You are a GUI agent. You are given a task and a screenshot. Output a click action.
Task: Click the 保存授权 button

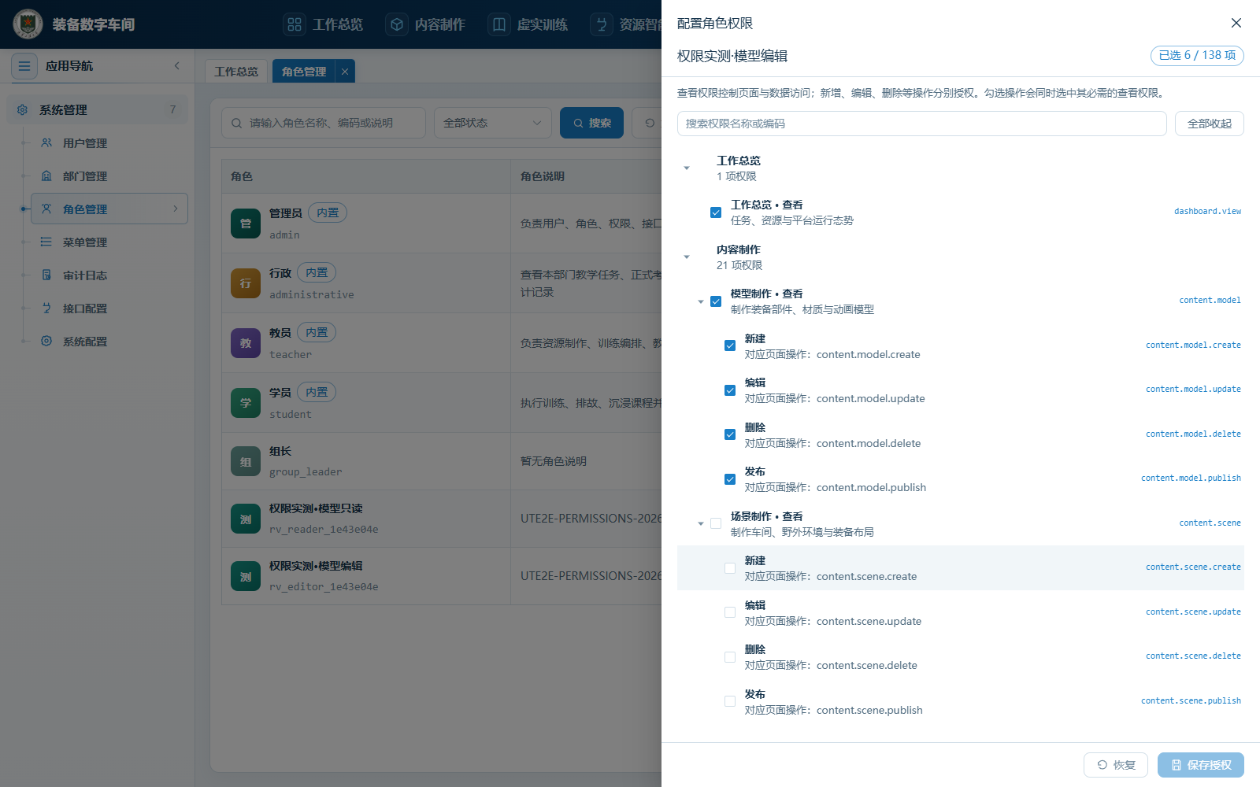pyautogui.click(x=1201, y=765)
